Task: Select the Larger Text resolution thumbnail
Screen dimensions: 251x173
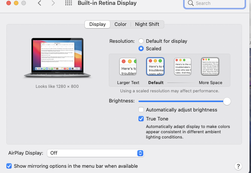Action: (x=128, y=66)
